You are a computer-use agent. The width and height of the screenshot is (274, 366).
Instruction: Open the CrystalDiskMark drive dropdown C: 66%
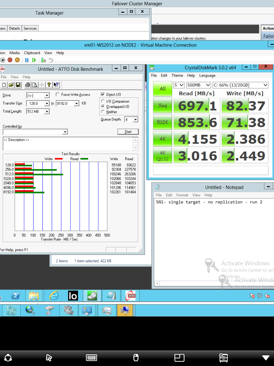pyautogui.click(x=240, y=85)
